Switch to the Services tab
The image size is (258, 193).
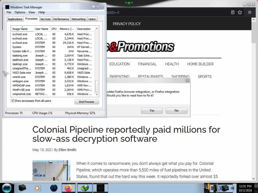[x=45, y=19]
